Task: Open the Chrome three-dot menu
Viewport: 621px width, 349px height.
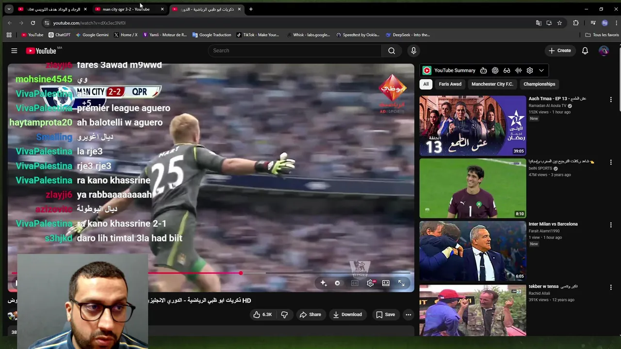Action: click(616, 23)
